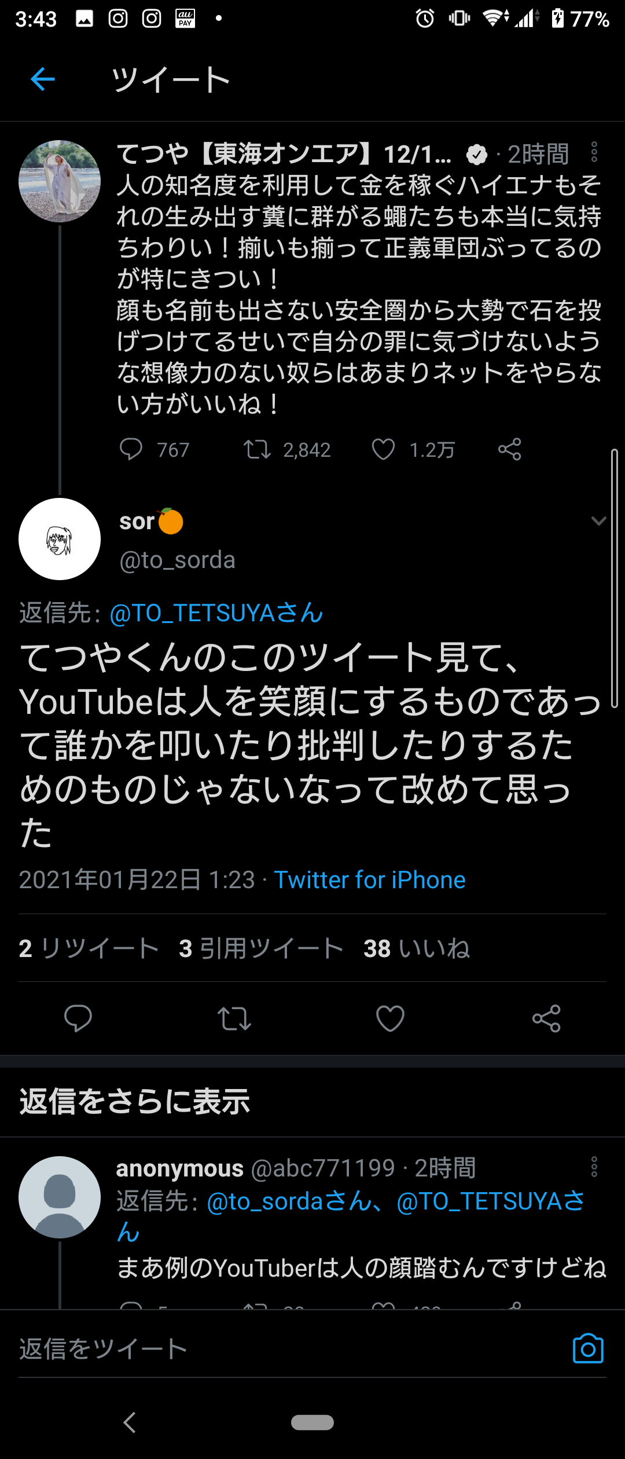
Task: Like sor's main tweet
Action: pos(390,1018)
